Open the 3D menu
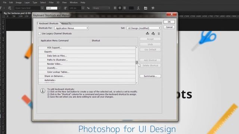The width and height of the screenshot is (239, 134). (58, 3)
